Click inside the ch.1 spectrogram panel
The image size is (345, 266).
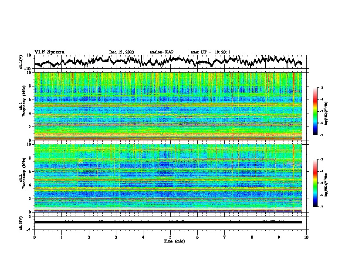168,106
